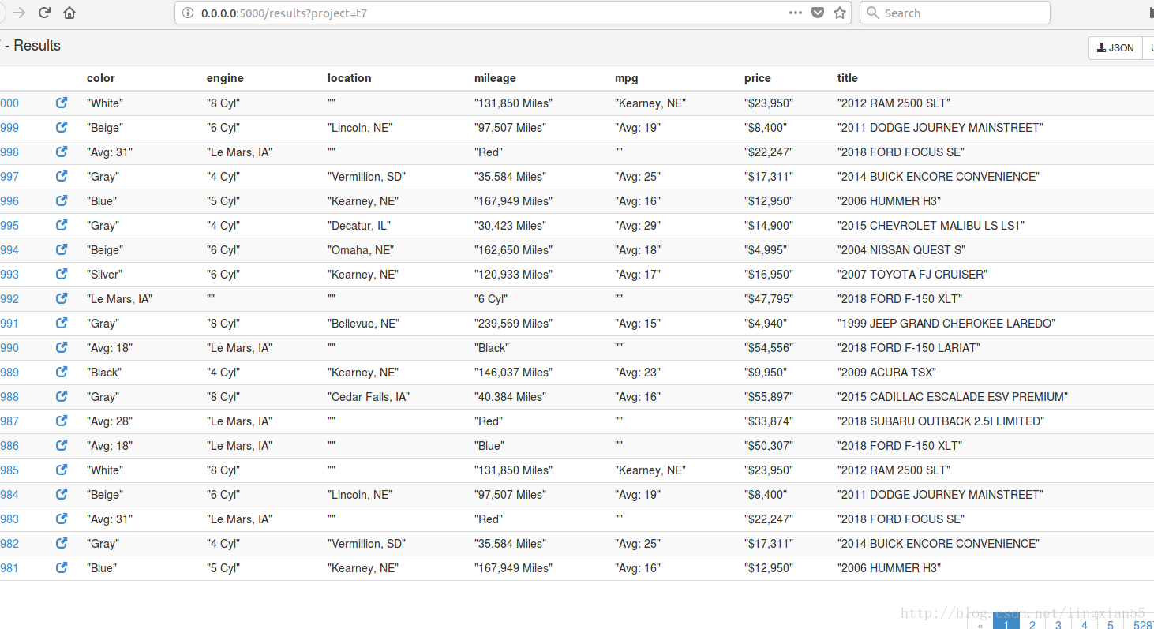Open external link icon for row 982
Image resolution: width=1154 pixels, height=629 pixels.
pyautogui.click(x=62, y=543)
